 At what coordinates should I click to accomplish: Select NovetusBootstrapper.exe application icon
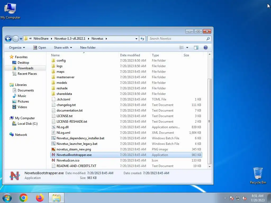tap(53, 155)
